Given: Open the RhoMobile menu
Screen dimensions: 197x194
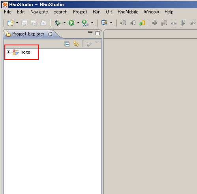Looking at the screenshot, I should point(128,12).
